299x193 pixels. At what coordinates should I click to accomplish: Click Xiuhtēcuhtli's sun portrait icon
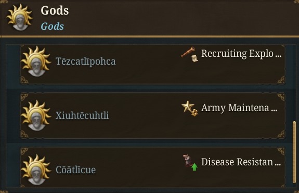pyautogui.click(x=36, y=115)
